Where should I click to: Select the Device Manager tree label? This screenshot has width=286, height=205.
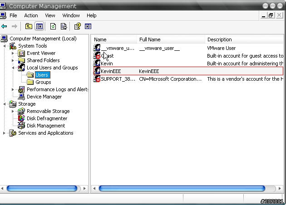[x=44, y=97]
